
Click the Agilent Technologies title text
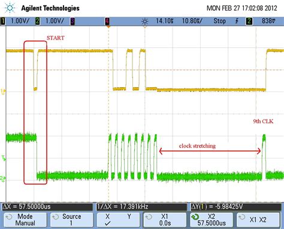click(50, 8)
